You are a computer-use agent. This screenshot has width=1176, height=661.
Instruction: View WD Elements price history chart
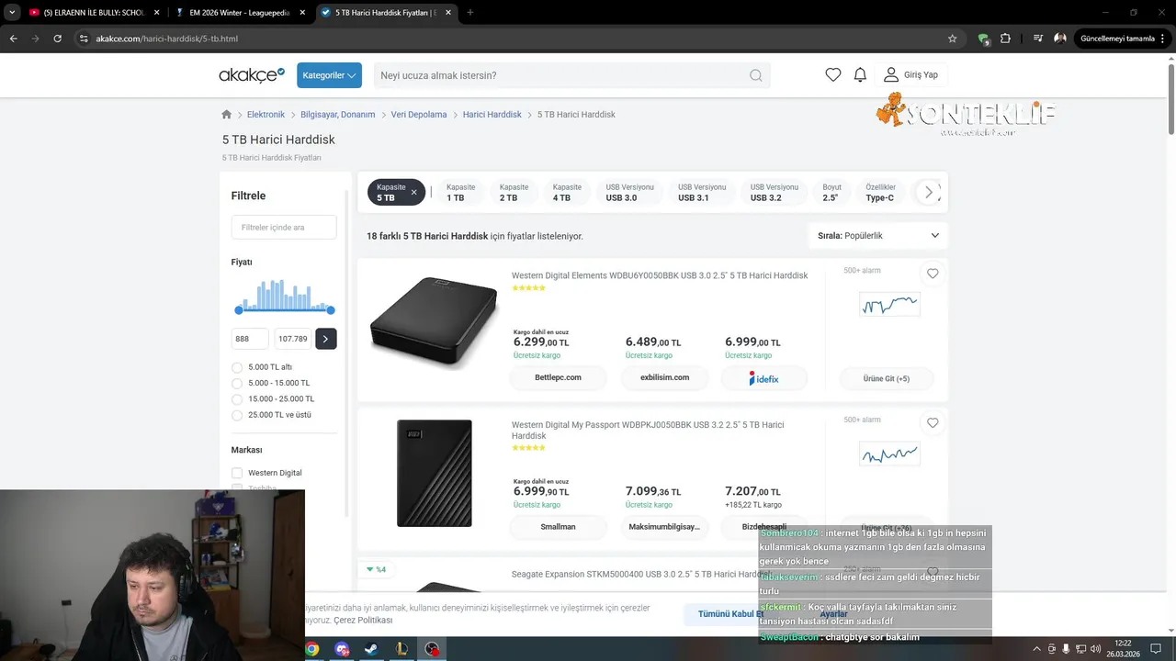pos(889,304)
